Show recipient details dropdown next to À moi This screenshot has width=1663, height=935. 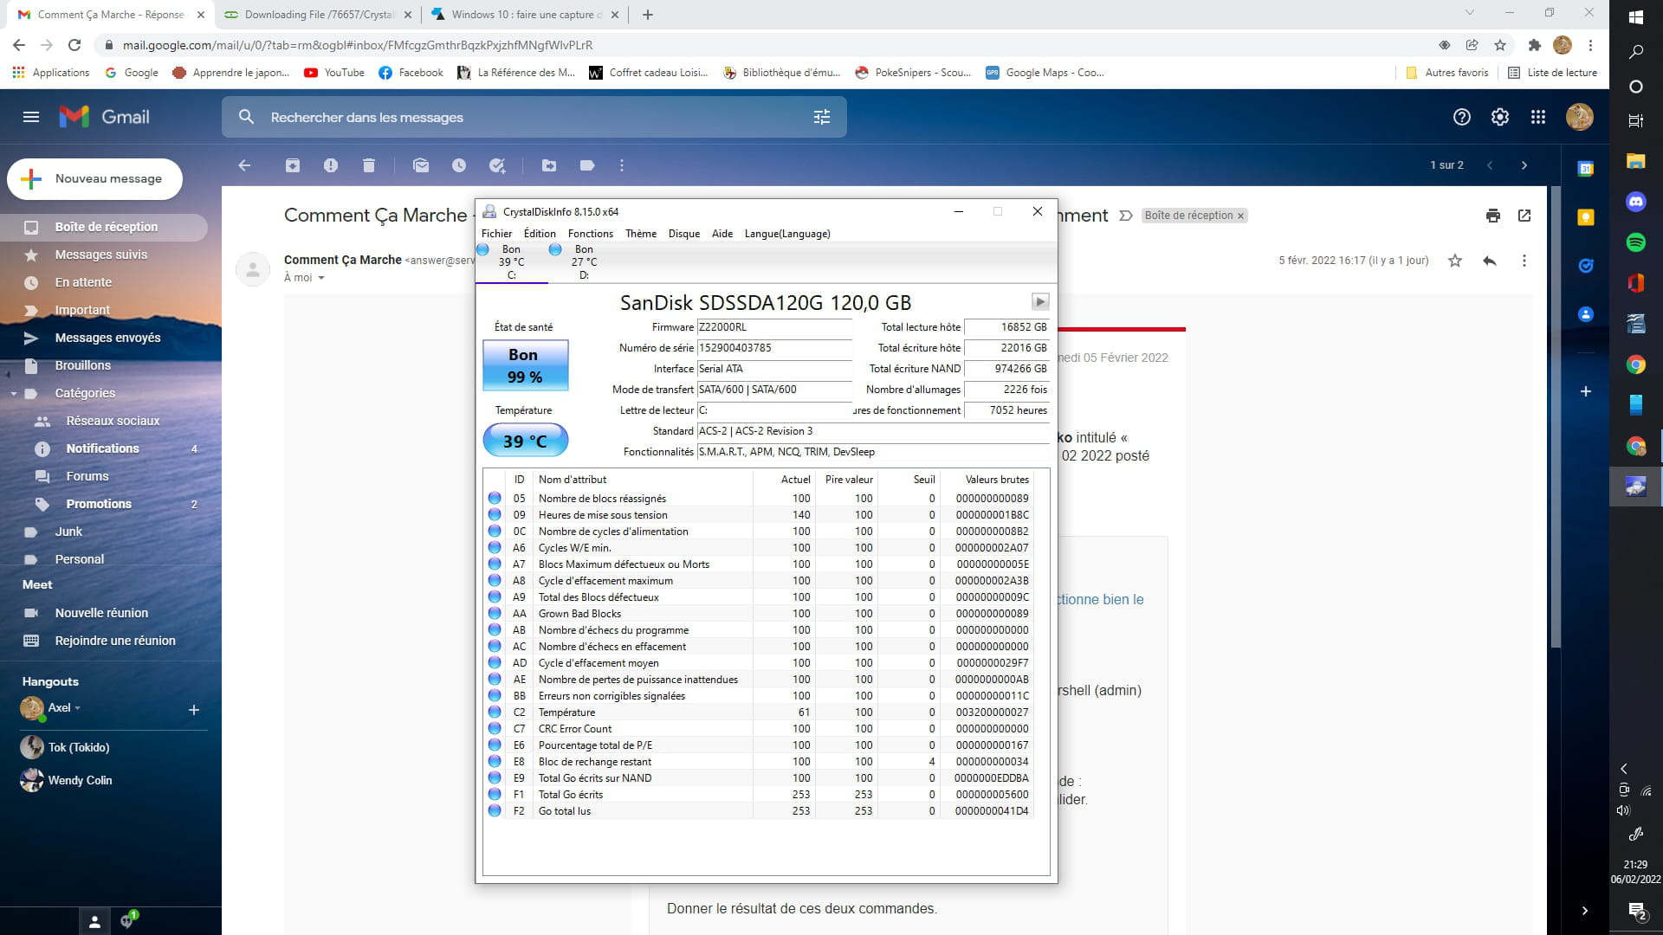pyautogui.click(x=321, y=278)
